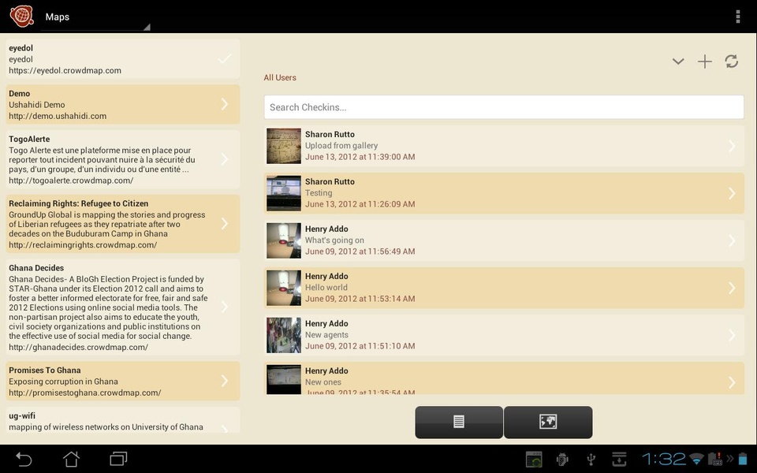Open thumbnail of Hello world checkin

click(284, 289)
